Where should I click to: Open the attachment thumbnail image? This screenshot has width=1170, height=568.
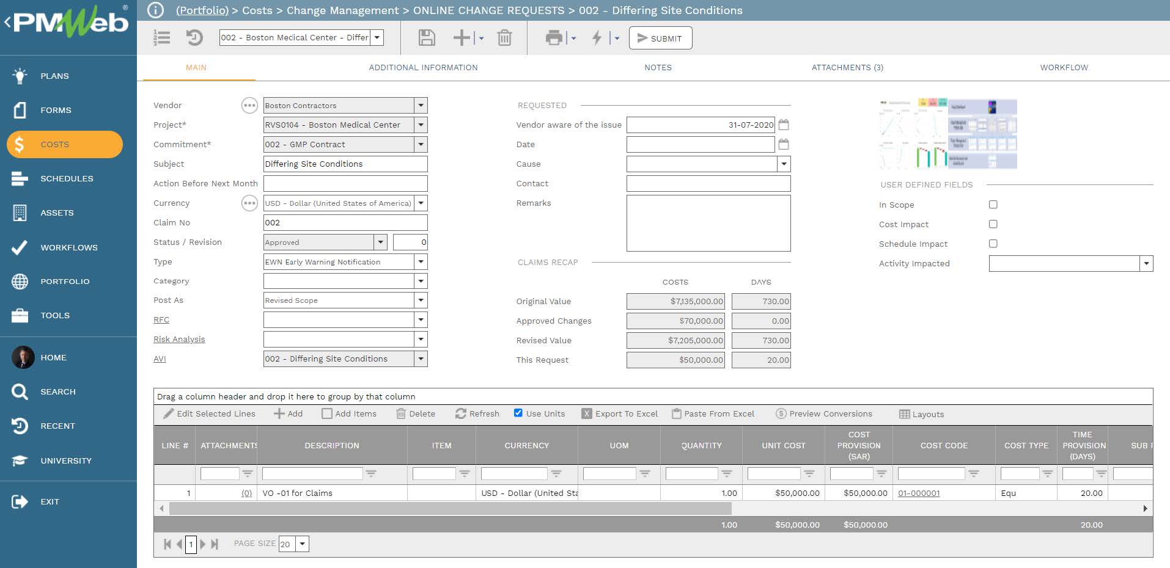pyautogui.click(x=948, y=134)
